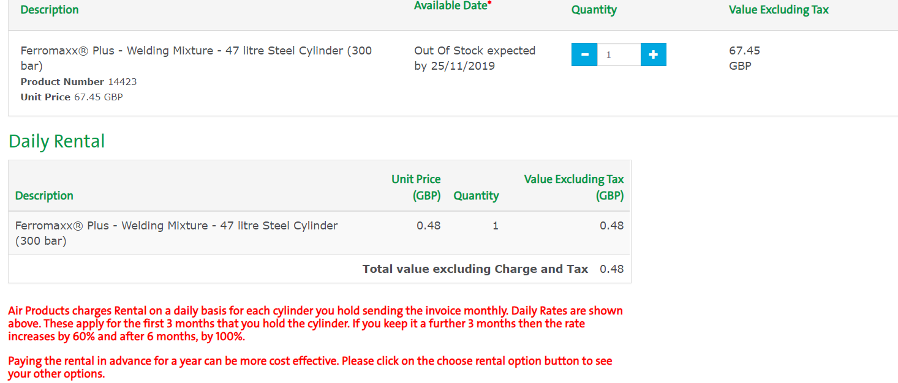Image resolution: width=898 pixels, height=383 pixels.
Task: Click the Unit Price 67.45 GBP line
Action: (72, 97)
